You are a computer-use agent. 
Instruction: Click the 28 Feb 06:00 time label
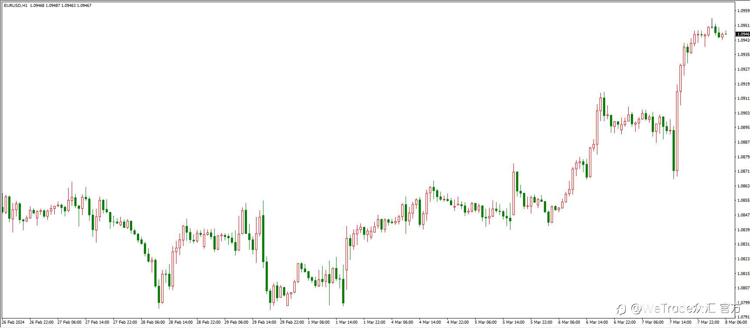[153, 322]
